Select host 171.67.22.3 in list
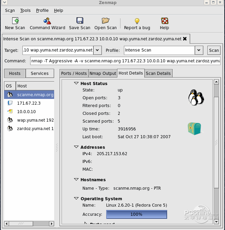Viewport: 225px width, 230px height. tap(29, 103)
